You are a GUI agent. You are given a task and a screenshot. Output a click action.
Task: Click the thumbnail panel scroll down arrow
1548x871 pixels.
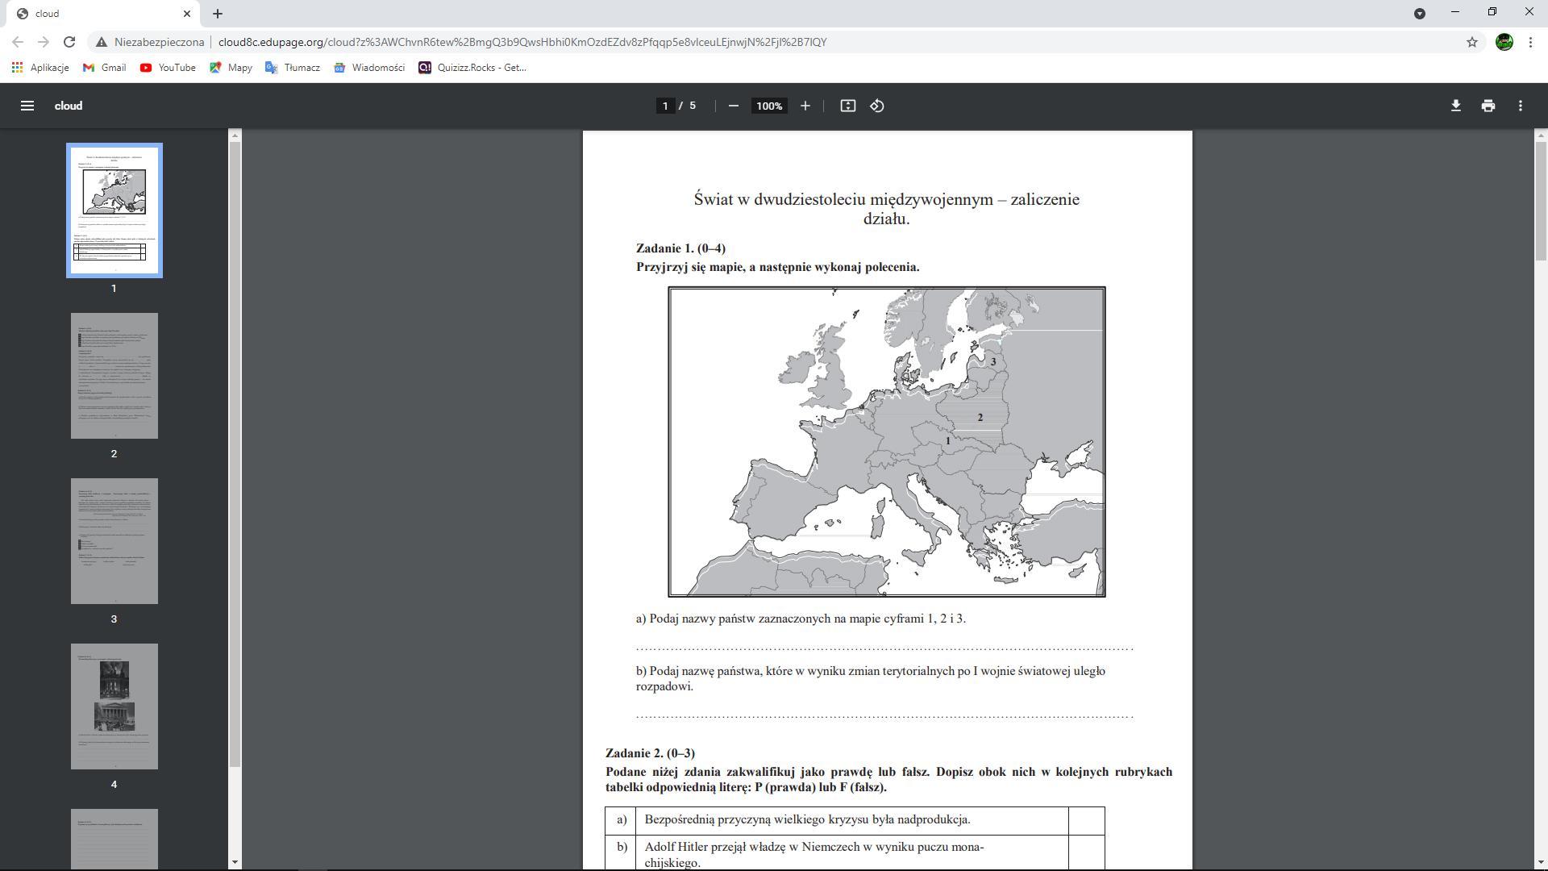click(x=235, y=862)
